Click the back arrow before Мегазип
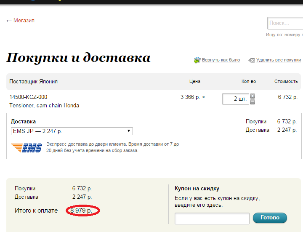 pos(9,21)
